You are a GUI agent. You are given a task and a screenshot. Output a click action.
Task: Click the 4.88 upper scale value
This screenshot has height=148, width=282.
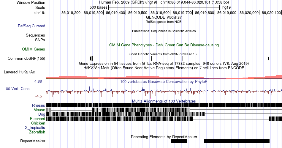(x=38, y=81)
